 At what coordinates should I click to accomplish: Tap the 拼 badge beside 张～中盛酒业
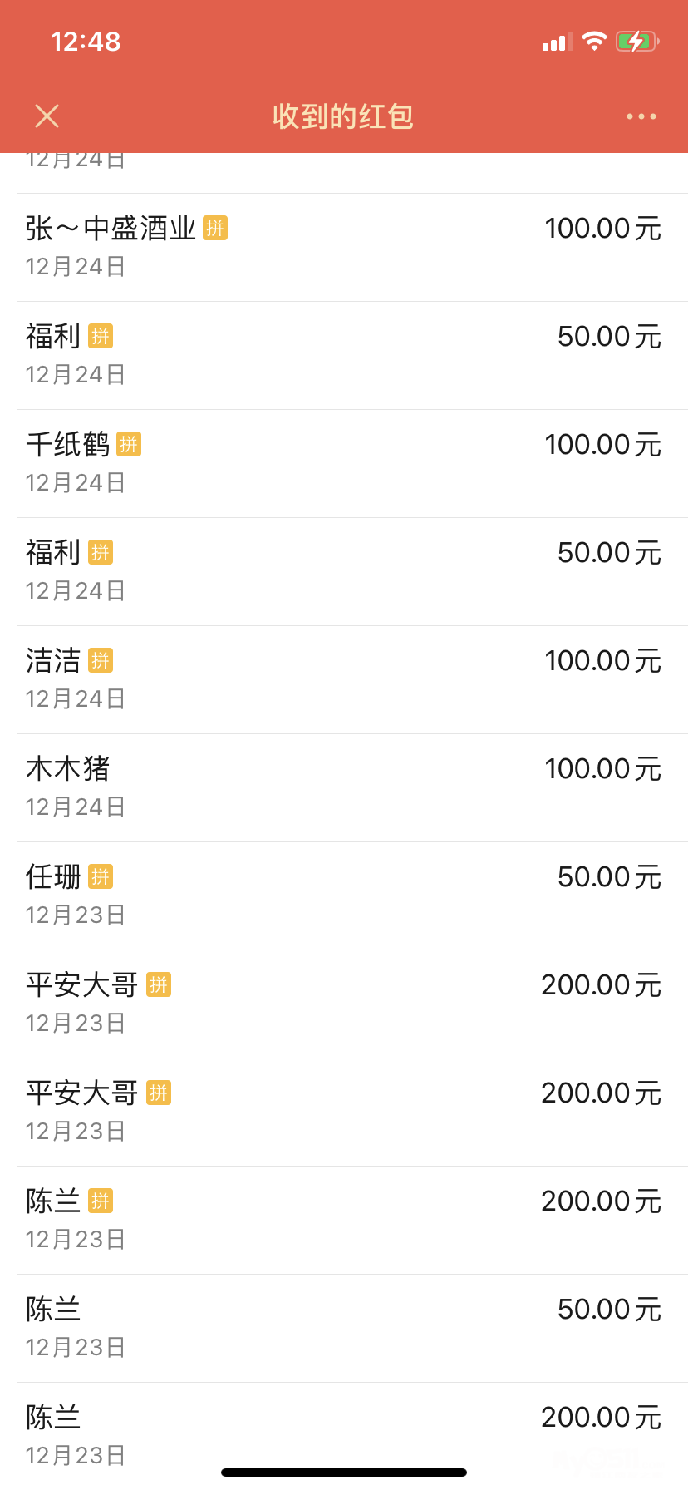(215, 228)
